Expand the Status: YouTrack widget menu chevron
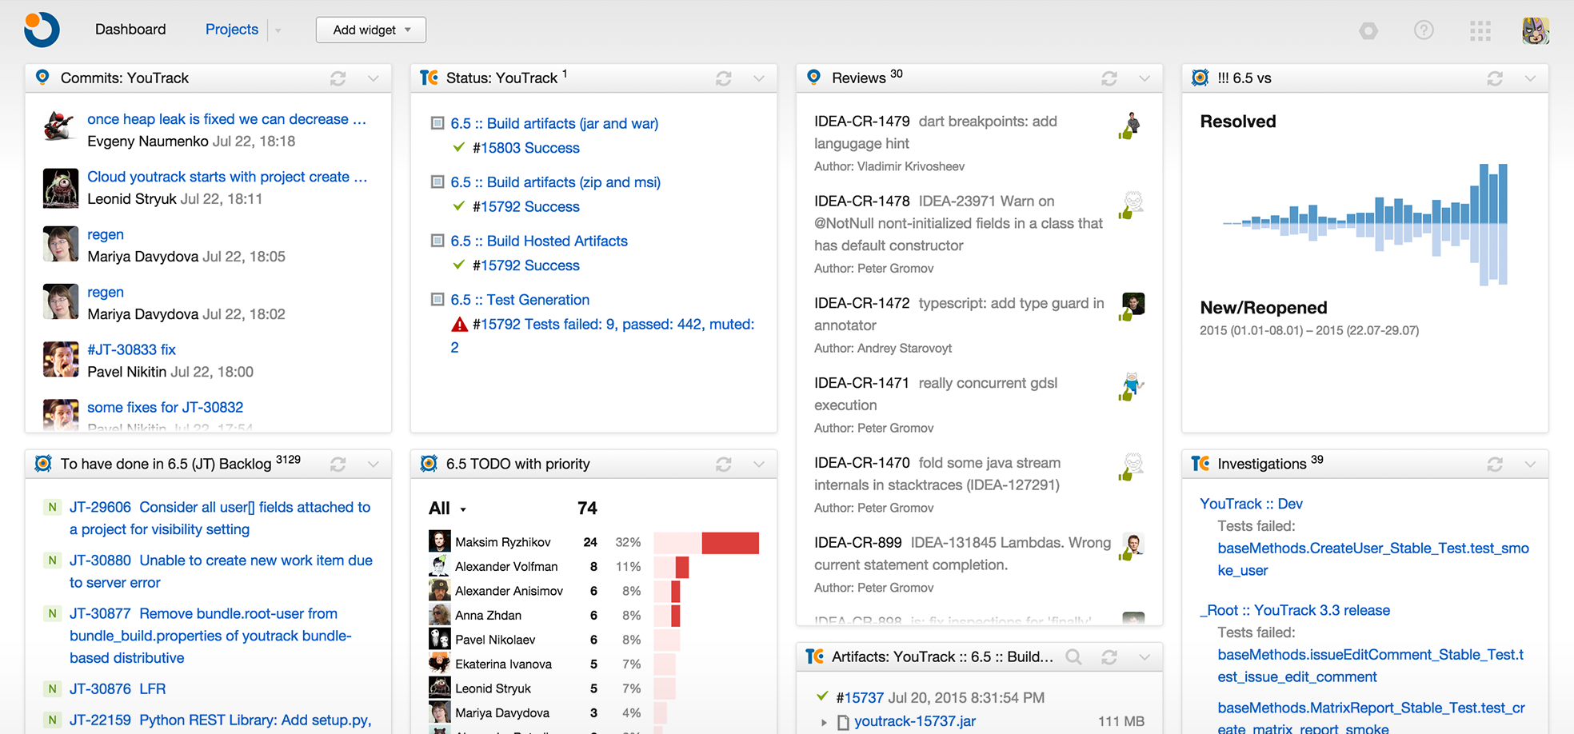Image resolution: width=1574 pixels, height=734 pixels. click(x=759, y=78)
